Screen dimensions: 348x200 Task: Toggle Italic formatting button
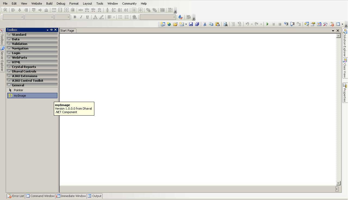[81, 17]
